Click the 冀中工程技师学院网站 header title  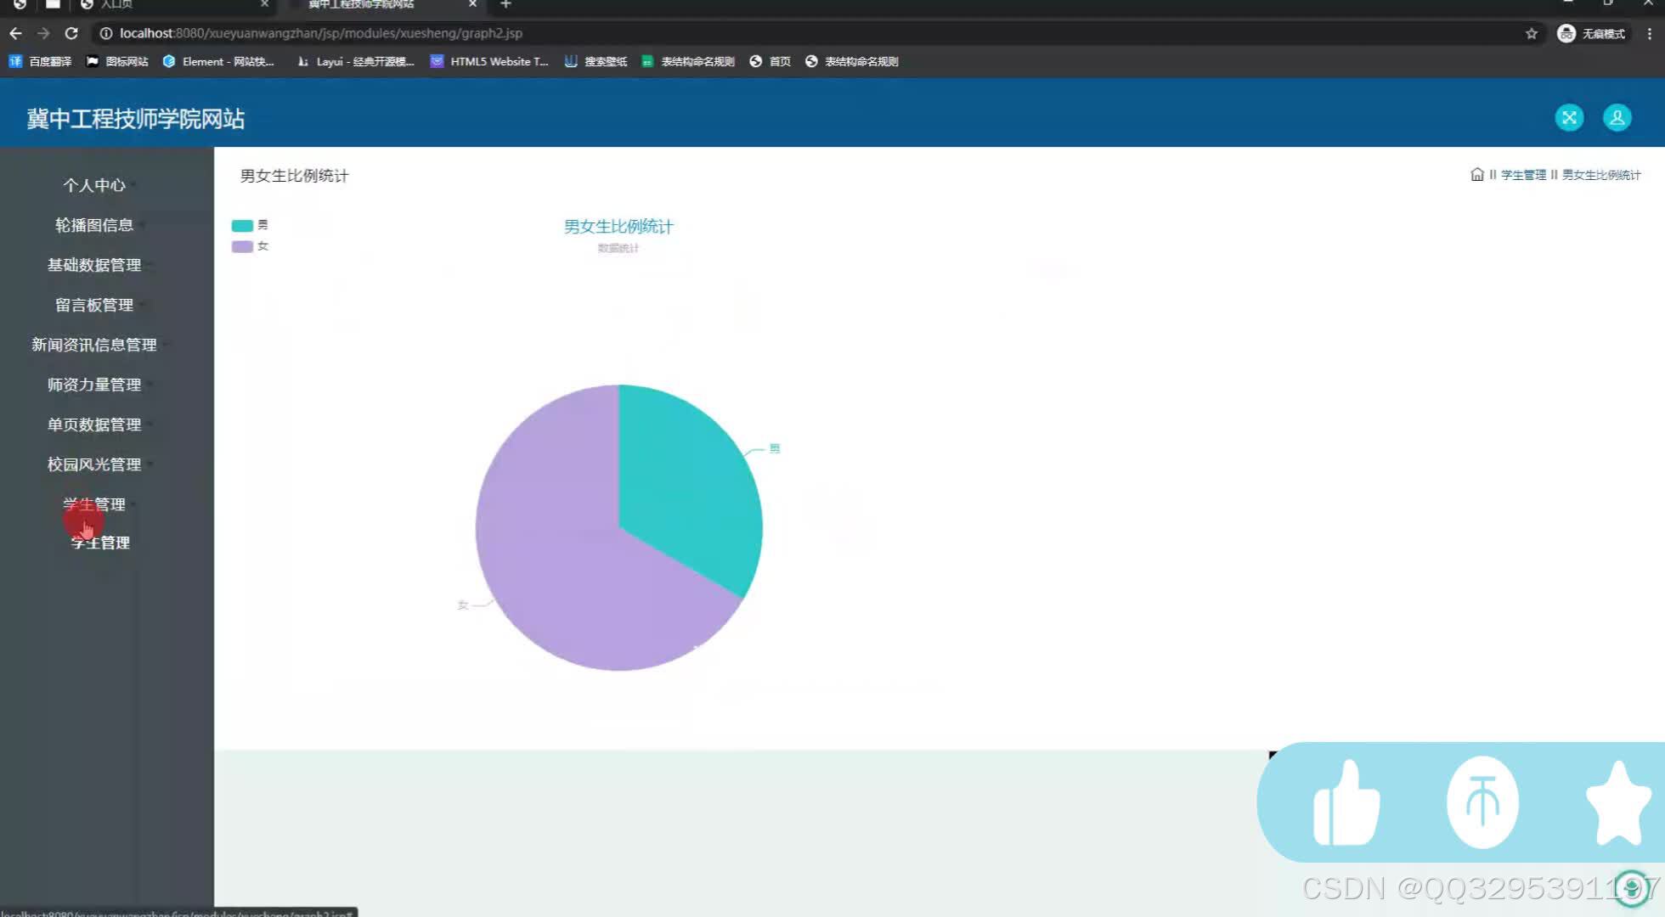(x=136, y=119)
